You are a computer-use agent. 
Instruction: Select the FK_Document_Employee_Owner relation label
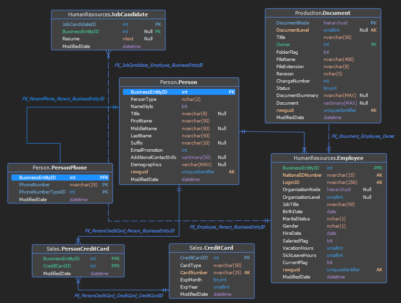[363, 136]
